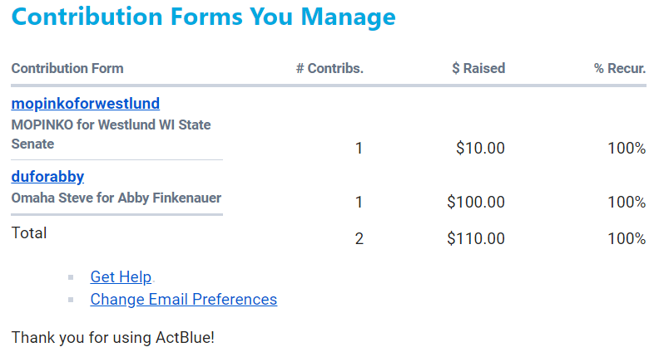Click Omaha Steve for Abby Finkenauer description
This screenshot has height=352, width=654.
point(116,198)
